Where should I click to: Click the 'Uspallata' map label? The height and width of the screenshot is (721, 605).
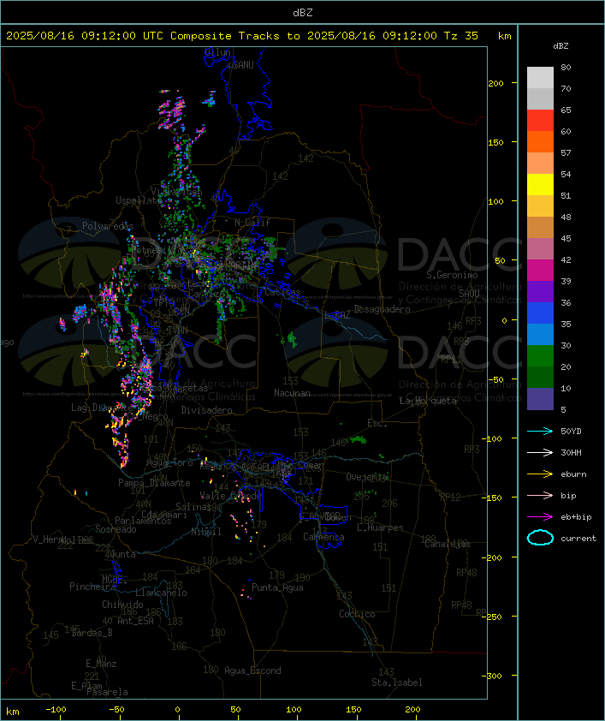139,200
